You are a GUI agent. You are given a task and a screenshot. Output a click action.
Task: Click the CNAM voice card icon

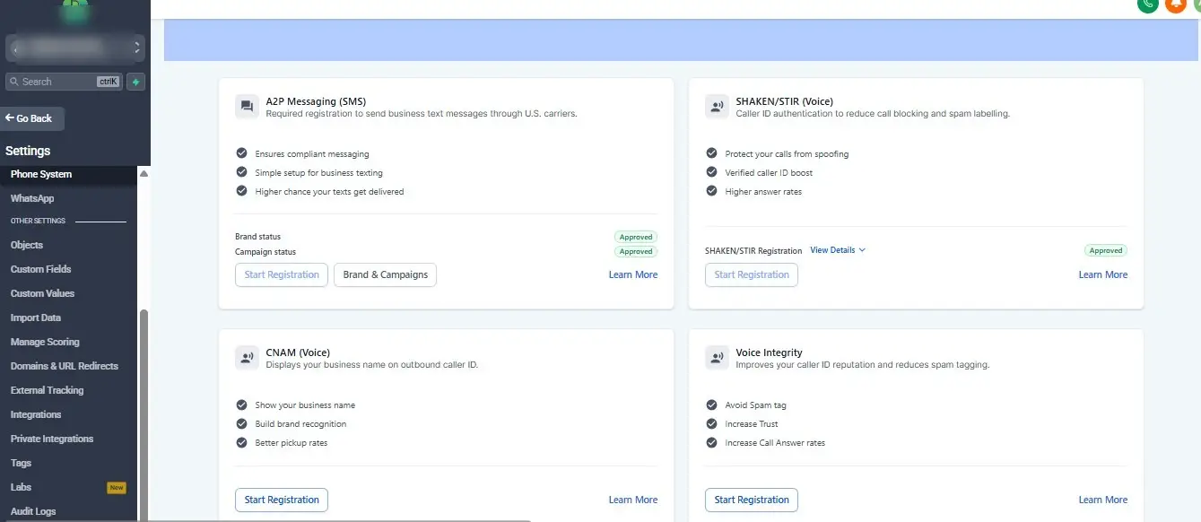(247, 358)
